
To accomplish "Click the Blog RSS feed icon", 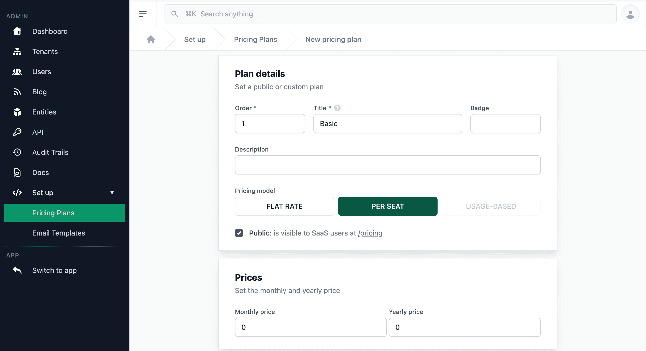I will pos(17,92).
